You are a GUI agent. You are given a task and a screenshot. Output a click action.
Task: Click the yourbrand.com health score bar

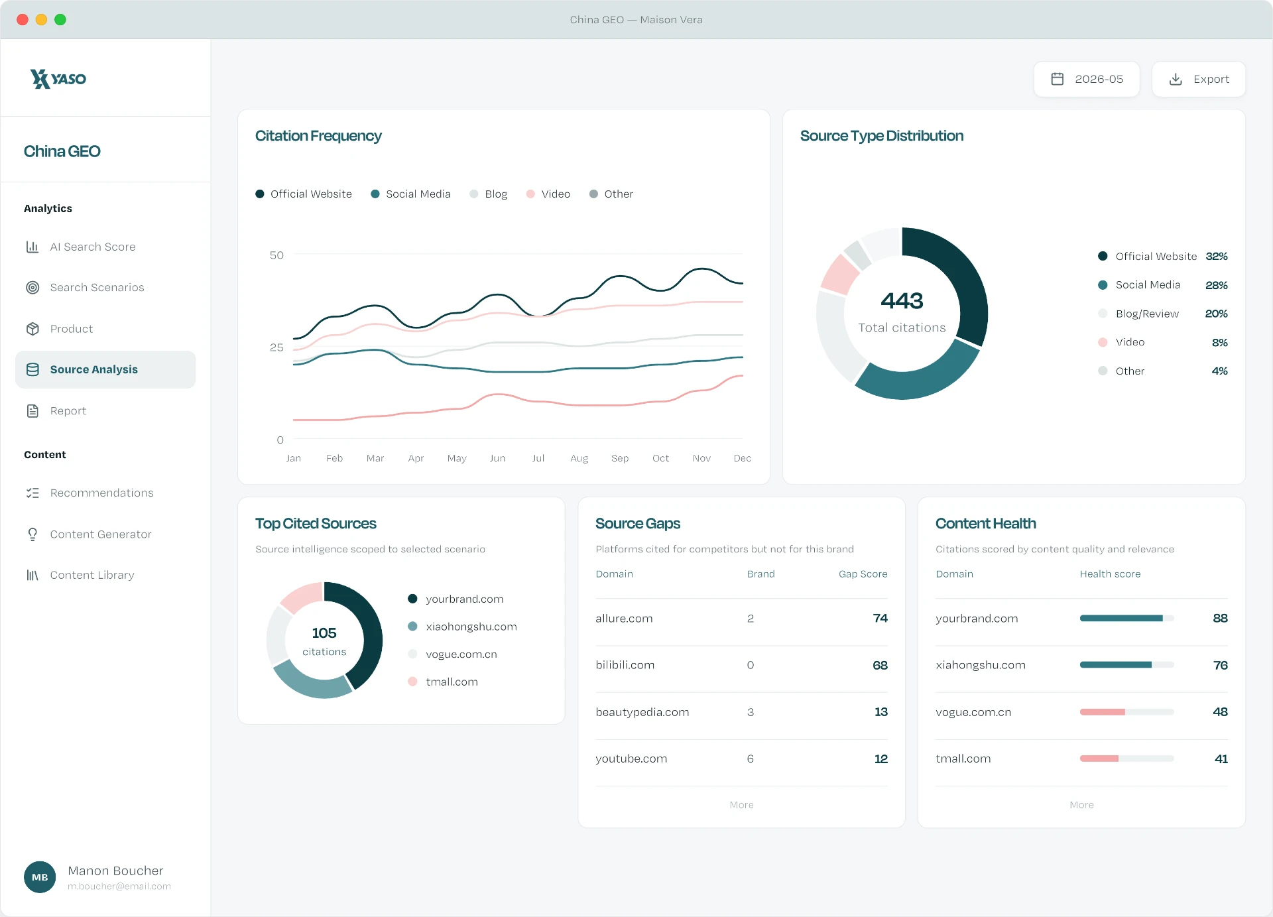pos(1126,618)
